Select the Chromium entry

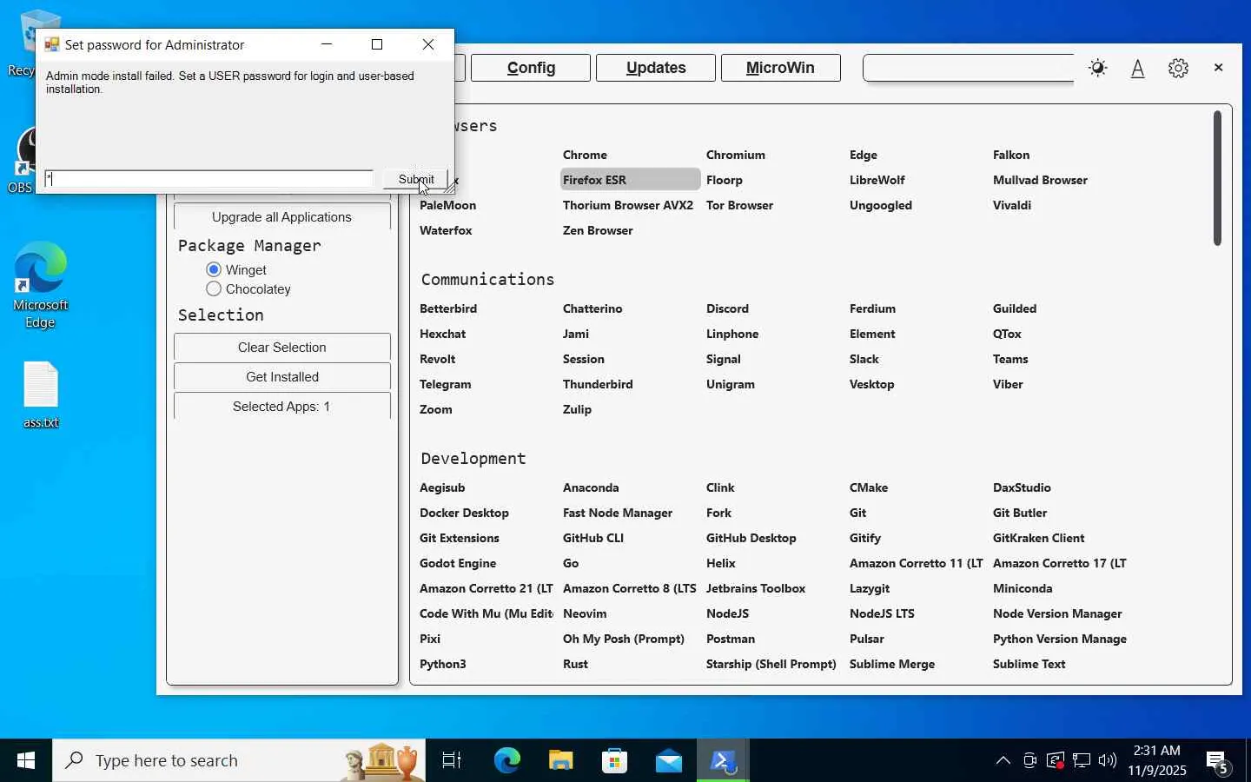tap(736, 155)
